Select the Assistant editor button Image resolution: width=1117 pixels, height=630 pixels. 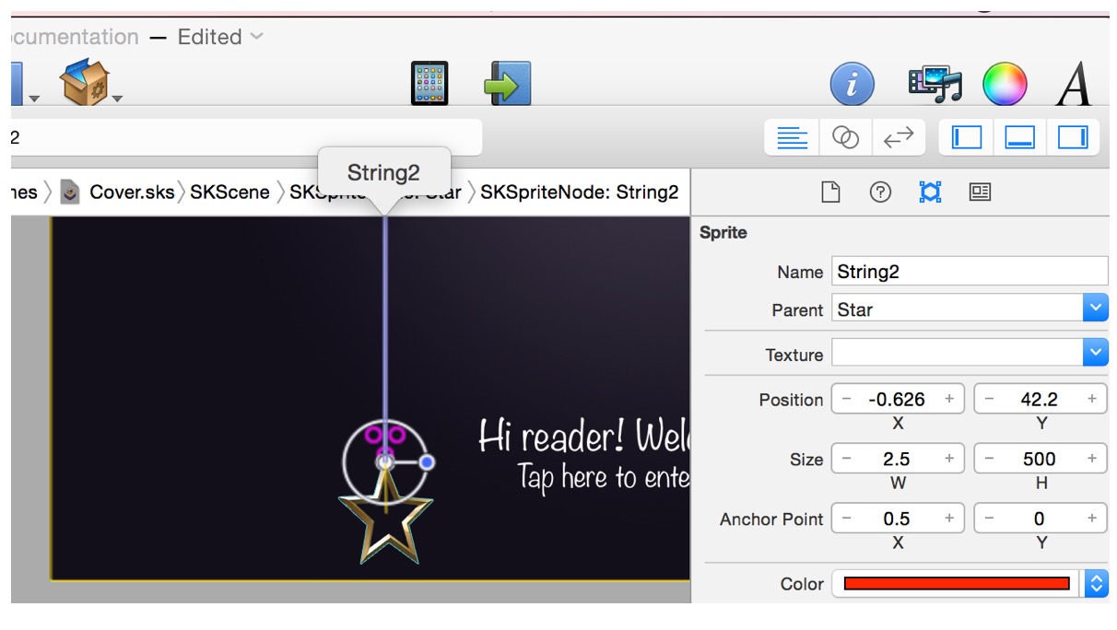(x=845, y=138)
